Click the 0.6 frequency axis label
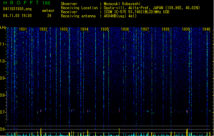 [3, 129]
